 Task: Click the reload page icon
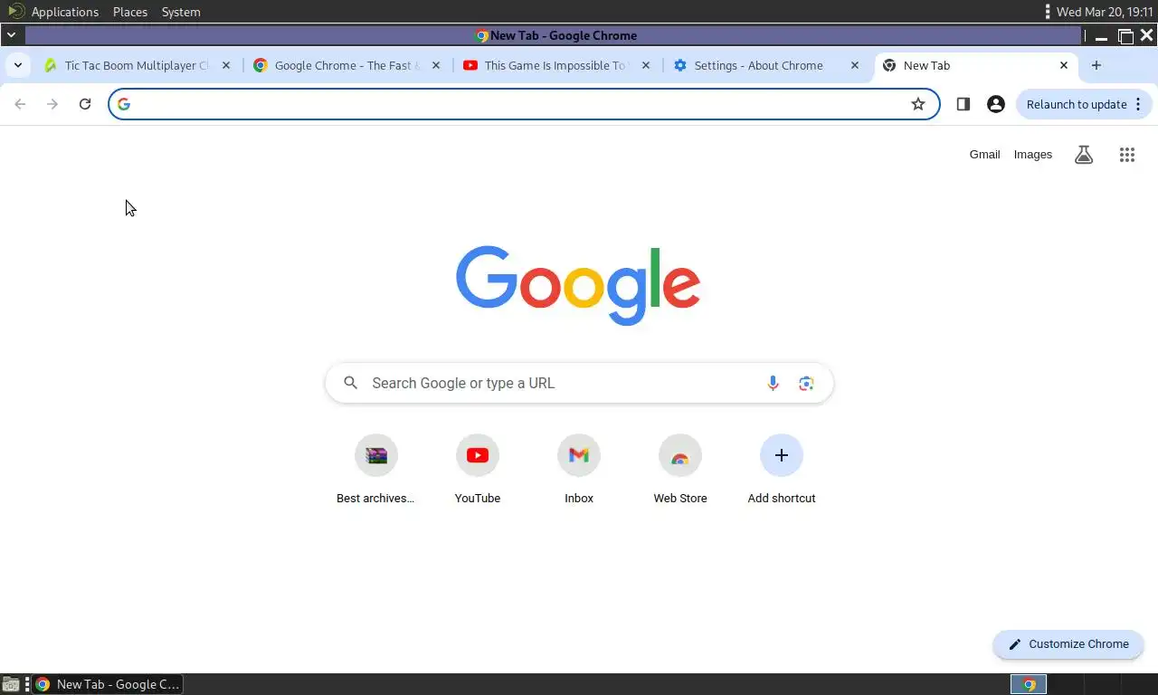tap(85, 104)
